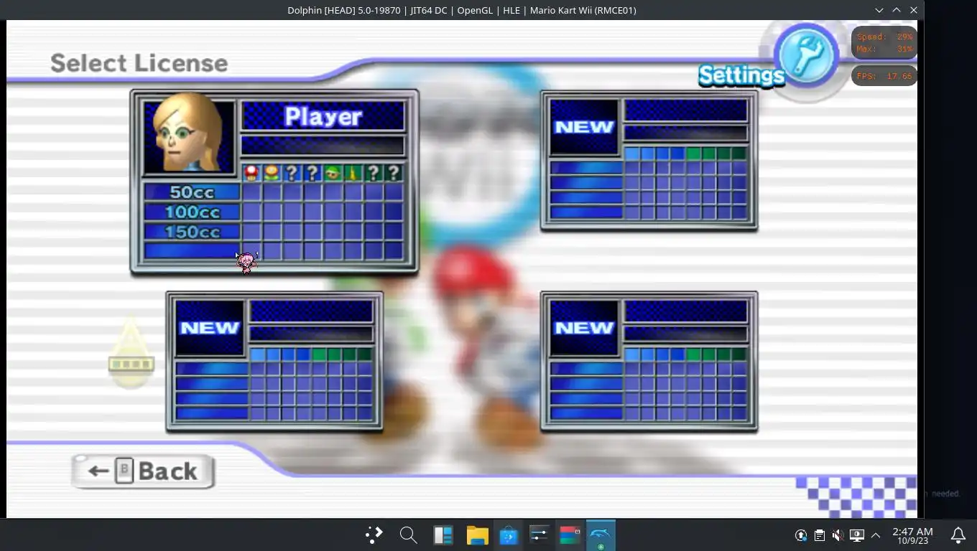Select the 50cc row label
This screenshot has height=551, width=977.
192,192
